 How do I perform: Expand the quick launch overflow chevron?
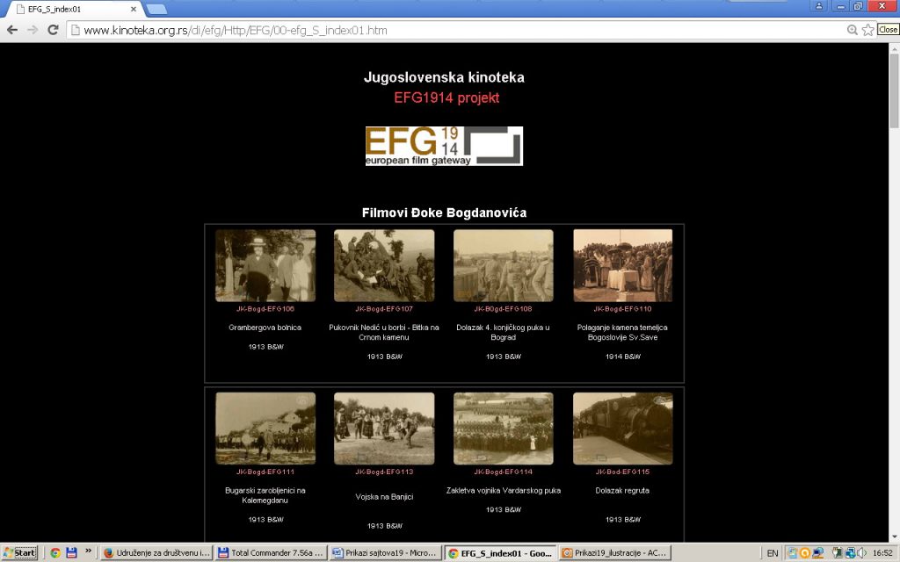[88, 551]
